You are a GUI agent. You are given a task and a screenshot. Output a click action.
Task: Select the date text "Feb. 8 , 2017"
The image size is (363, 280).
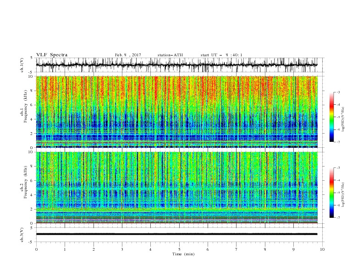128,55
